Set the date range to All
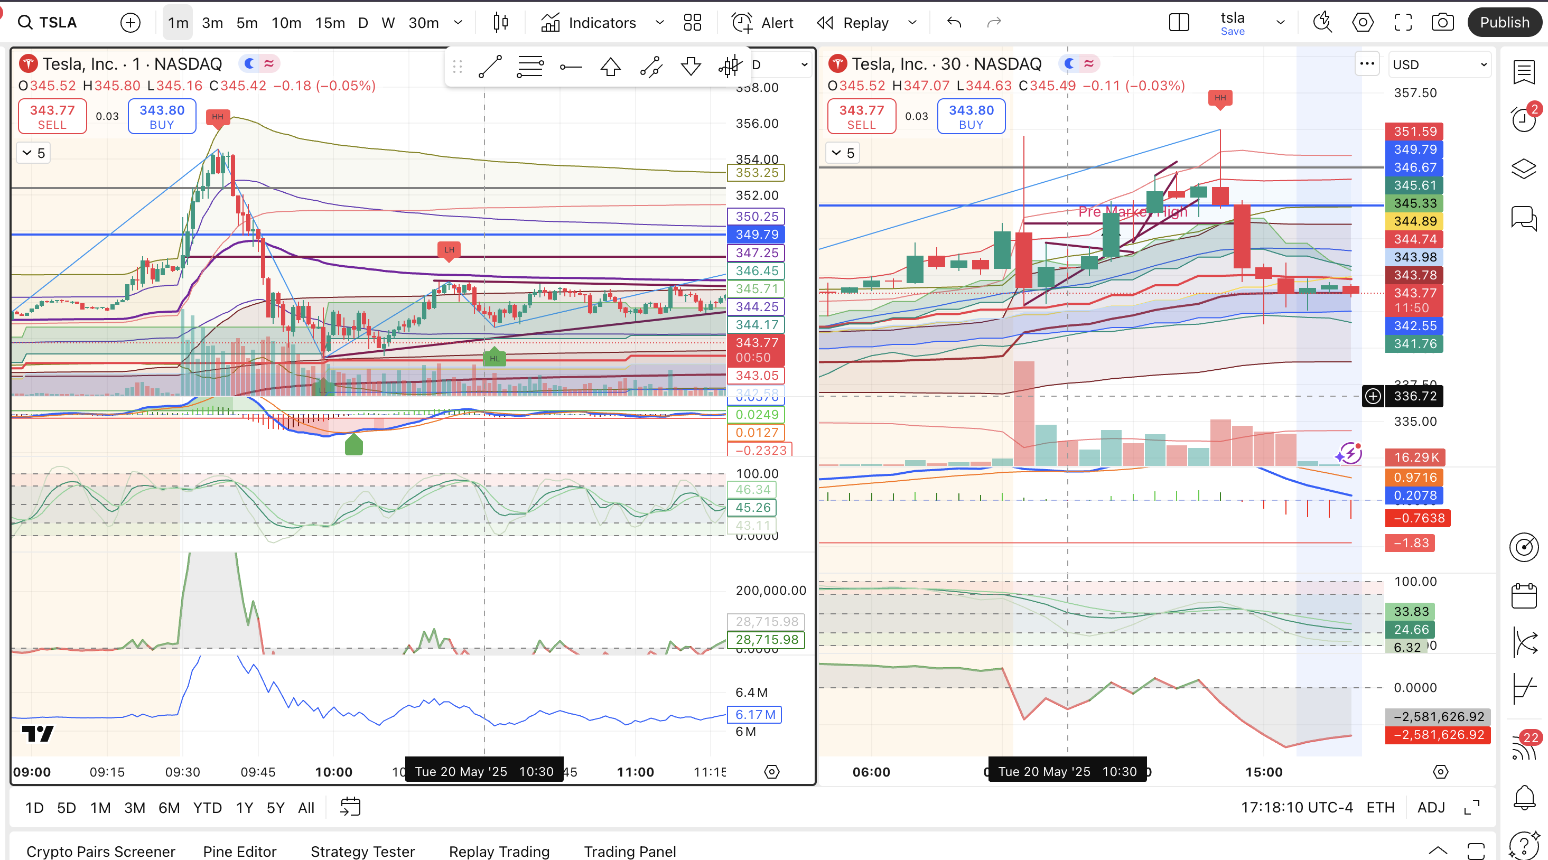The width and height of the screenshot is (1548, 860). click(306, 808)
